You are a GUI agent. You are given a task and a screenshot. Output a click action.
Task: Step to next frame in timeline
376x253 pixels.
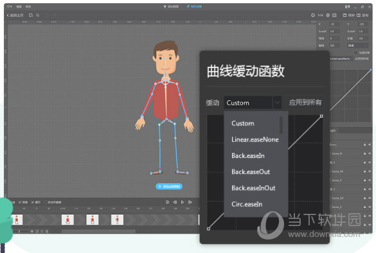[x=190, y=202]
